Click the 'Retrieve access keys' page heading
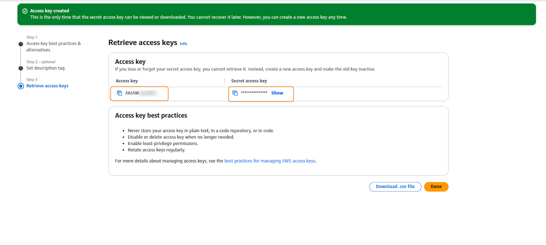The height and width of the screenshot is (245, 546). [142, 43]
